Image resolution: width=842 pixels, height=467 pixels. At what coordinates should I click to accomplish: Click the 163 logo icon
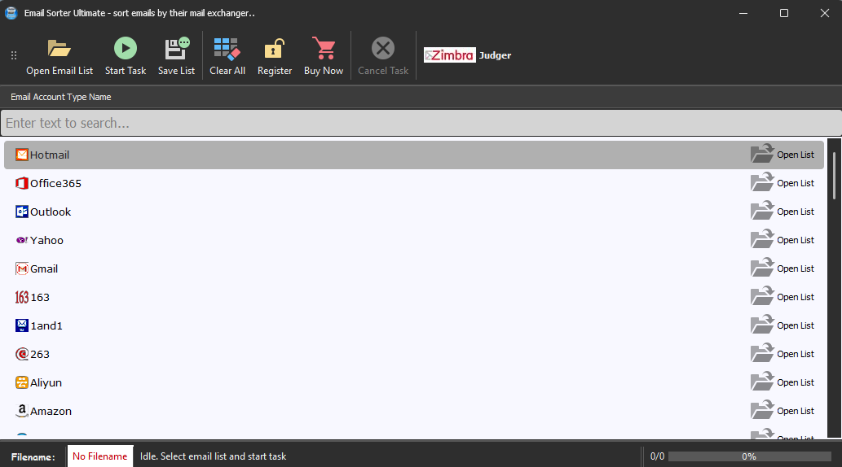click(21, 297)
